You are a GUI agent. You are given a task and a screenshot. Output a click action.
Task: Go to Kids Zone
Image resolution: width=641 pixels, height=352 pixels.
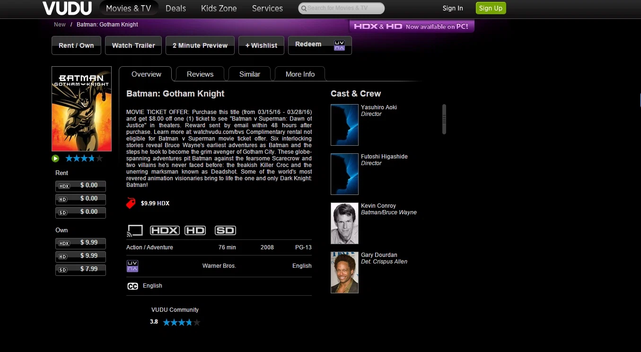(x=219, y=8)
